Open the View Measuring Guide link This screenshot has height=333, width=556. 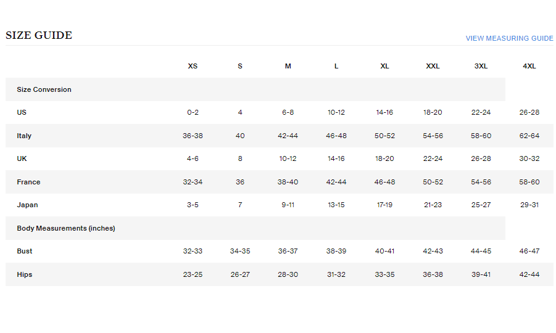[x=509, y=38]
